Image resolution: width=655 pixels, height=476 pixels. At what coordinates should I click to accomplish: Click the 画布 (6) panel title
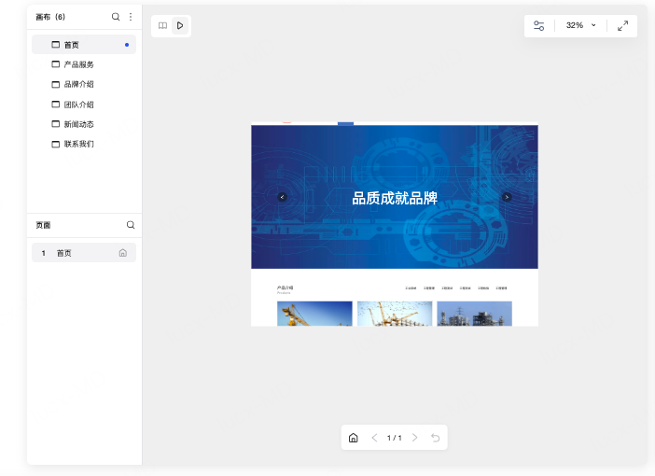[50, 17]
